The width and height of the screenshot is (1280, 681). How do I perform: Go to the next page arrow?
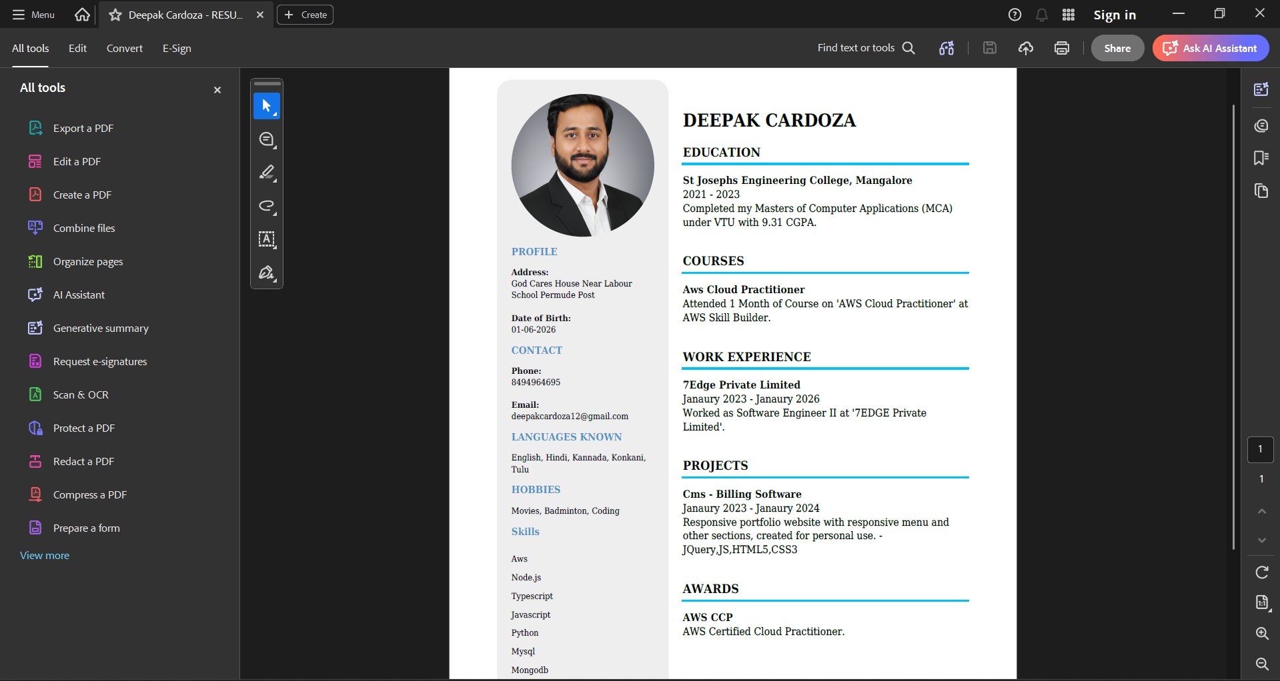[x=1262, y=540]
